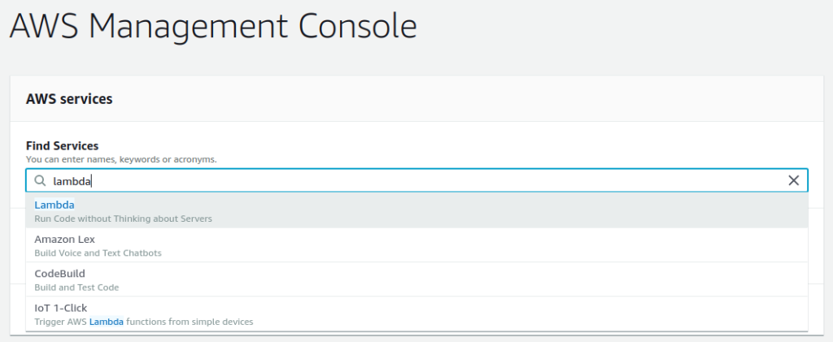Click 'Run Code without Thinking about Servers' description

[123, 219]
